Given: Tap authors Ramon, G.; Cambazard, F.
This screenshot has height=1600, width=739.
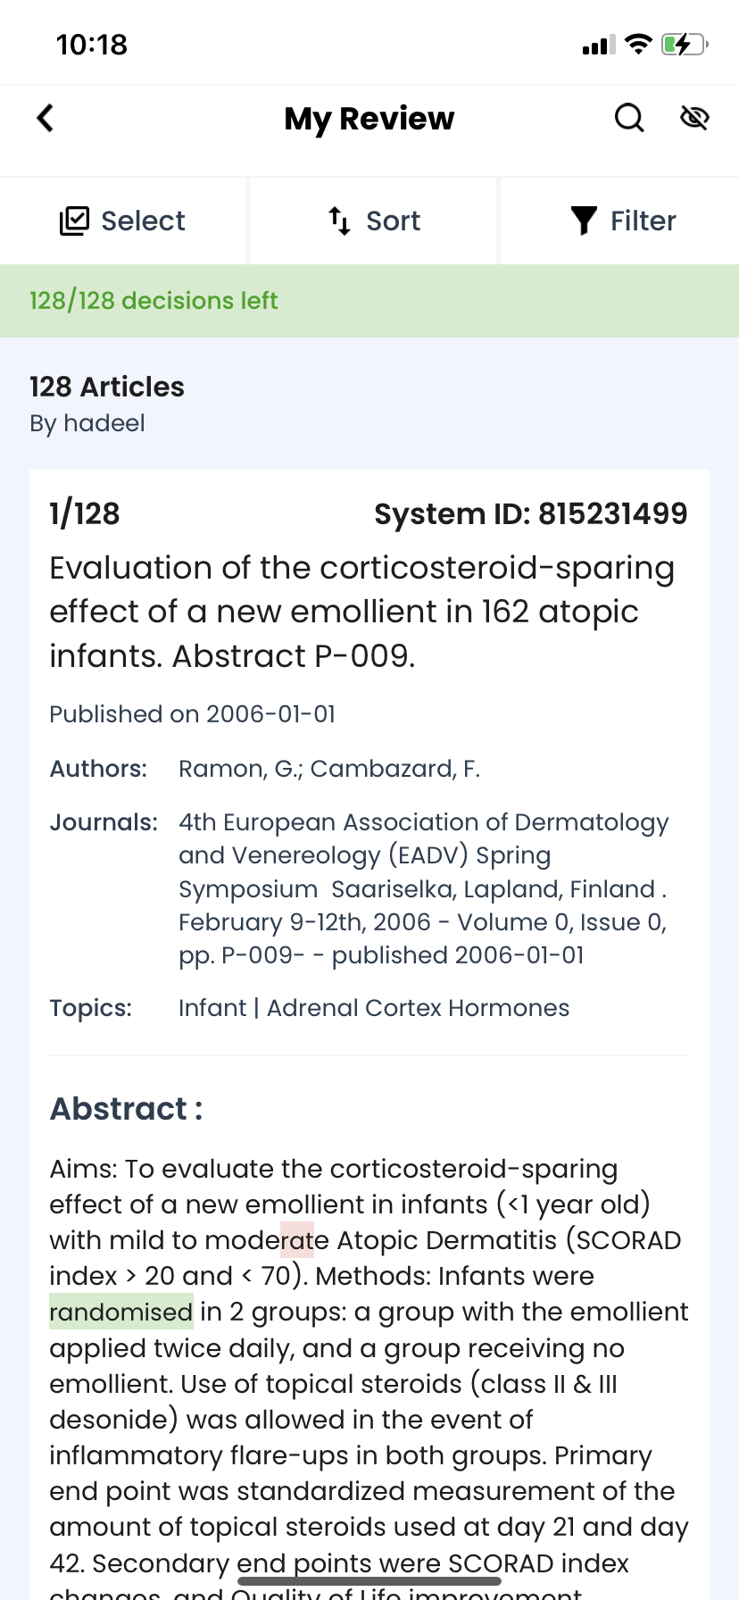Looking at the screenshot, I should pyautogui.click(x=329, y=769).
